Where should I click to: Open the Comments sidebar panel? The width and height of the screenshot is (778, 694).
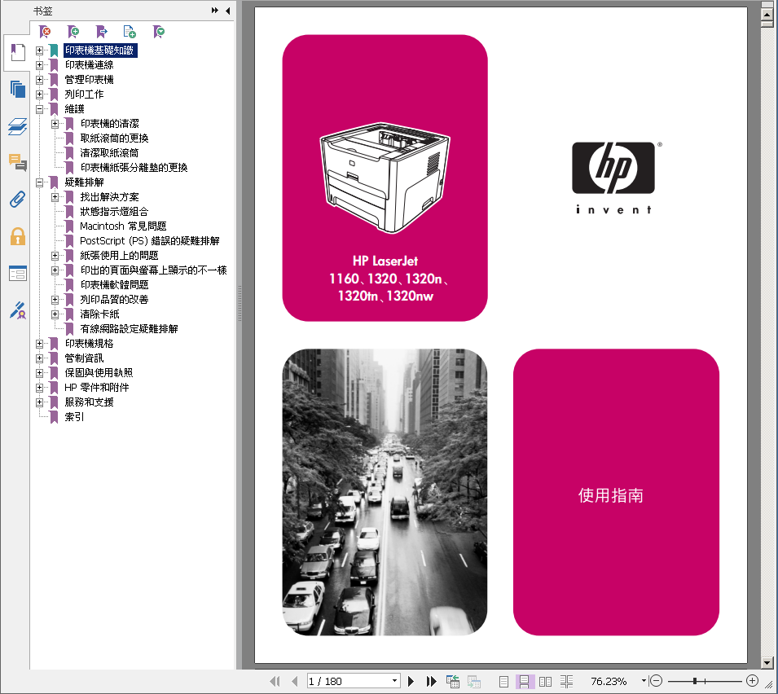point(18,162)
